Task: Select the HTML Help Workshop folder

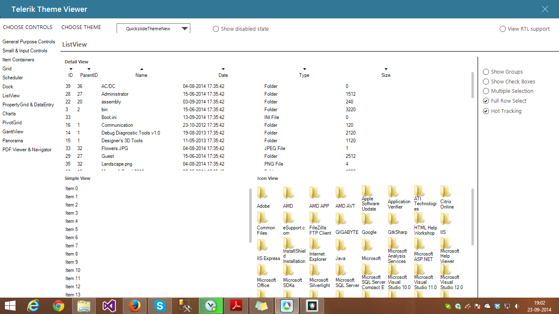Action: click(419, 218)
